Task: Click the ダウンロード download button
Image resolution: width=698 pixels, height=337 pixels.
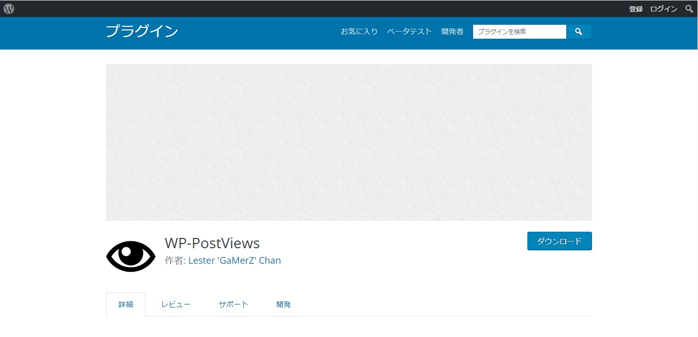Action: [559, 241]
